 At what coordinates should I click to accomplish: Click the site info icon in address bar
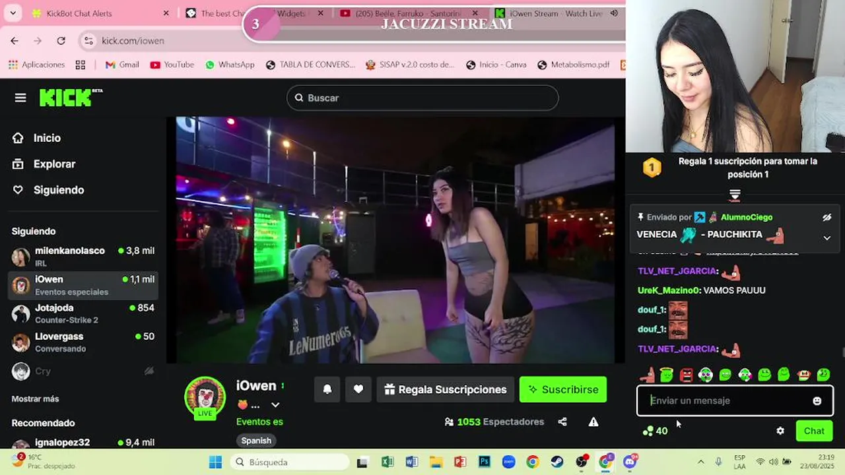point(88,40)
